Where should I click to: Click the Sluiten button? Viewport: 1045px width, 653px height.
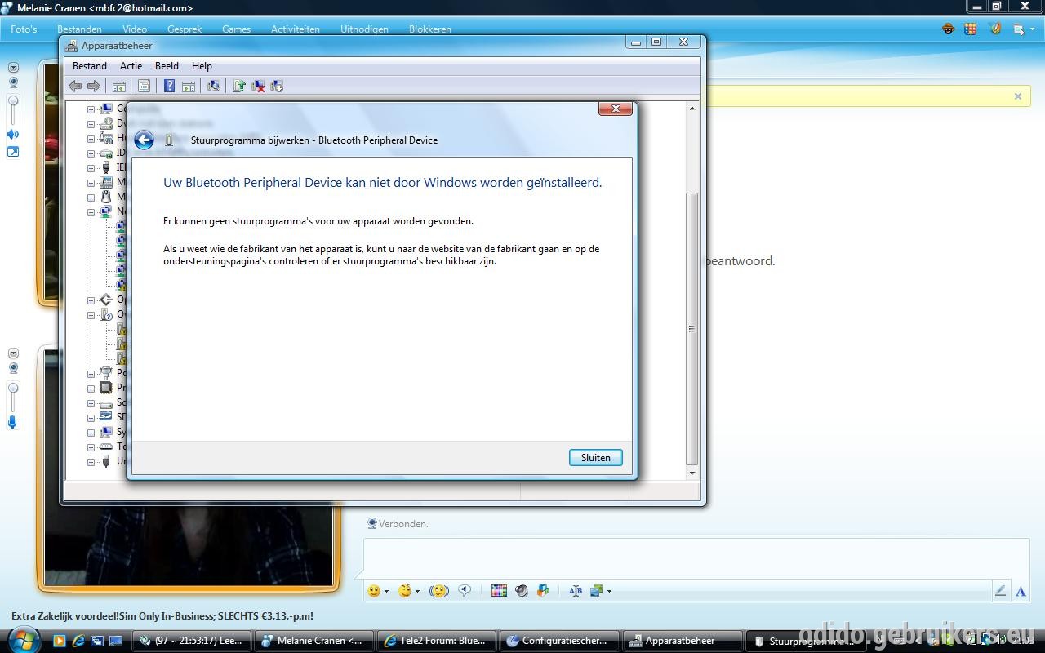(596, 458)
